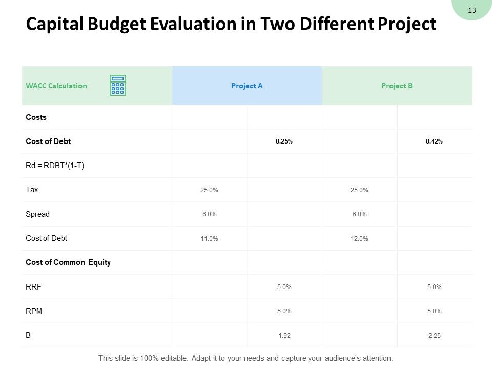
Task: Select the 'RRF' row label
Action: (33, 287)
